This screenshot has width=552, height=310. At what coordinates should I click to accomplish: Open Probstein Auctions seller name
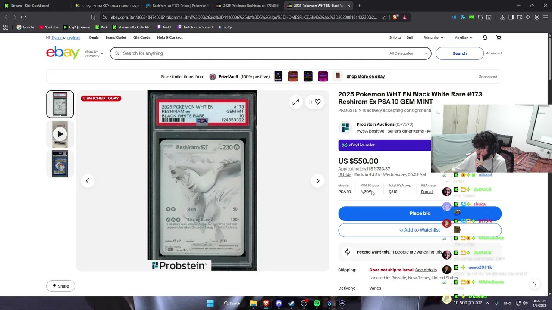375,124
